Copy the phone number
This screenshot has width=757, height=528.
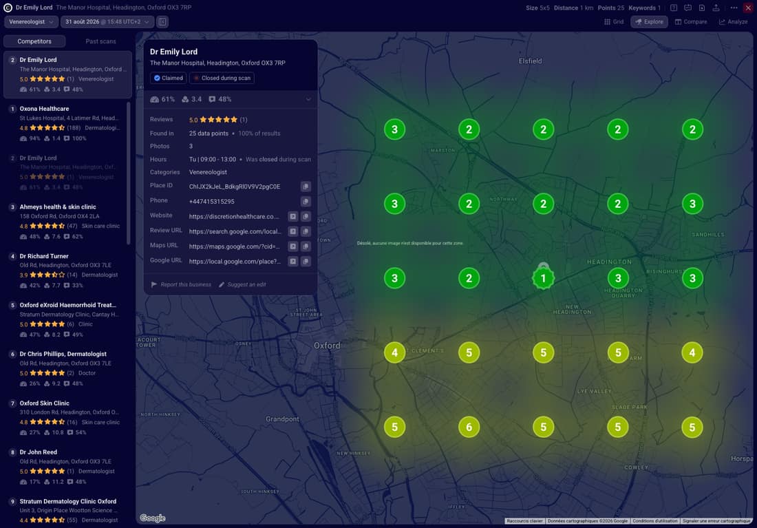pos(306,202)
